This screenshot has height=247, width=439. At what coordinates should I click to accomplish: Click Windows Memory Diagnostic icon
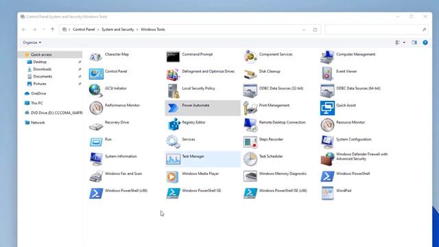250,176
